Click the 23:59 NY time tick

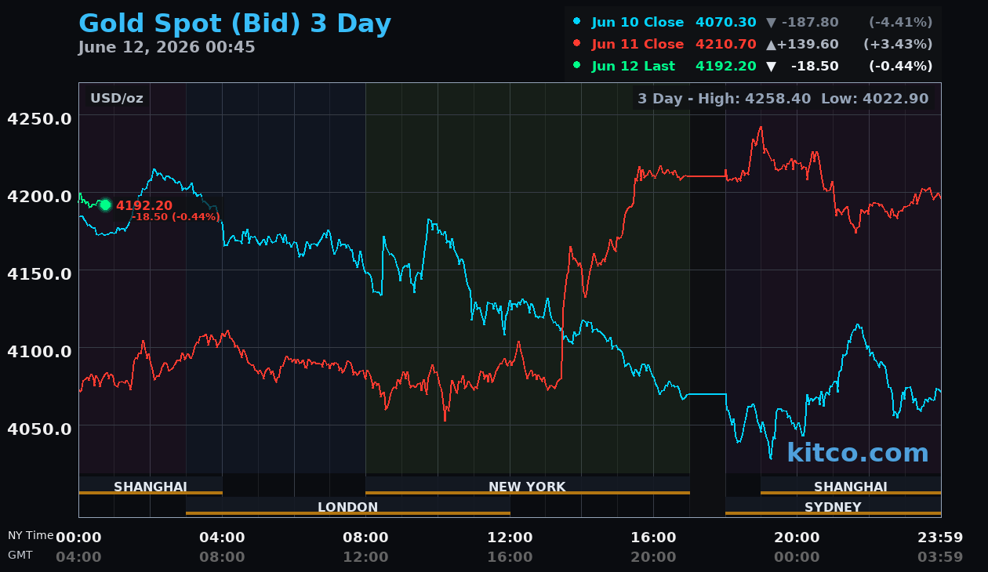pos(940,538)
